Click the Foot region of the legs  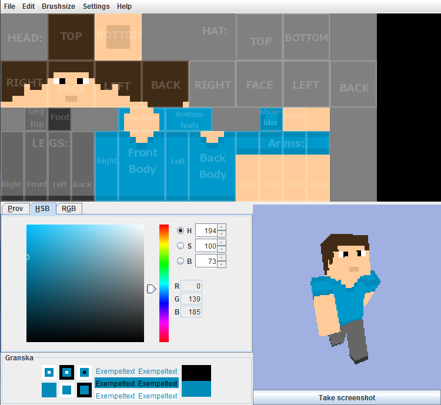(x=59, y=119)
